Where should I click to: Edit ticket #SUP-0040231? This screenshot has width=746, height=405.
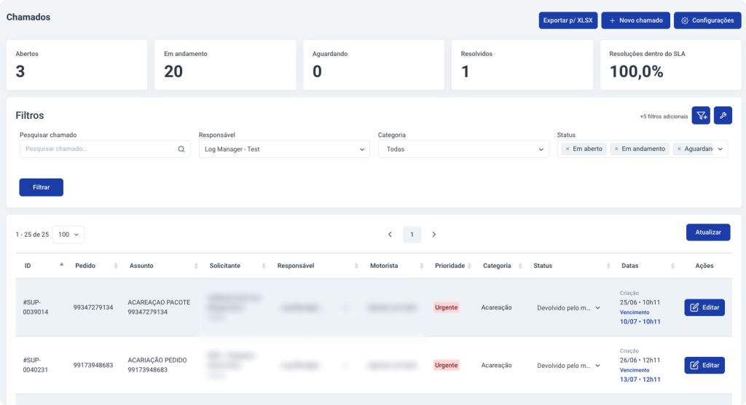pos(704,365)
